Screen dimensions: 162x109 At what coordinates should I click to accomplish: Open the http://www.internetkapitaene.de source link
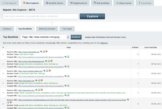tap(31, 61)
